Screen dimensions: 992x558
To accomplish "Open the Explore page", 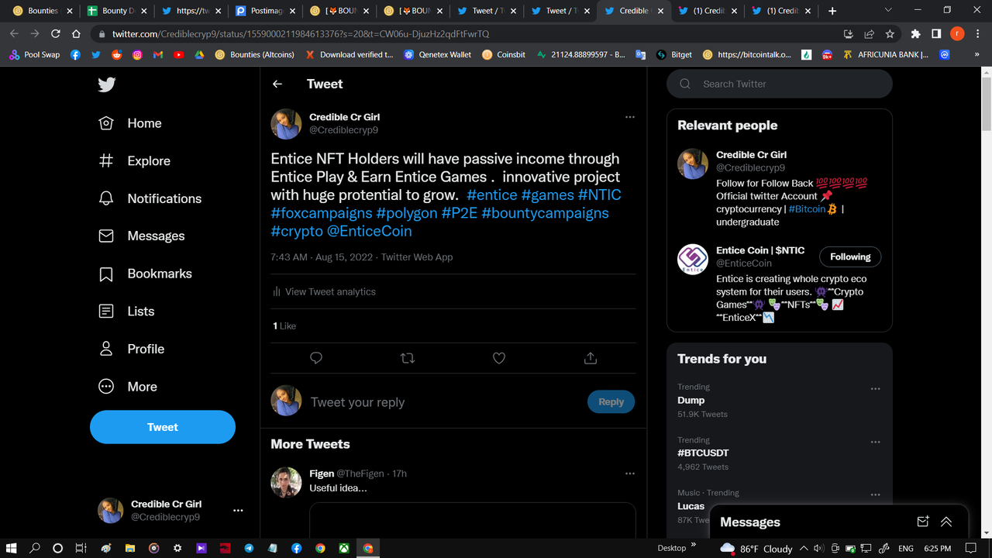I will tap(134, 161).
